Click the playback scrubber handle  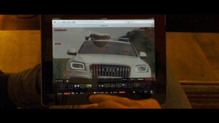[x=95, y=93]
